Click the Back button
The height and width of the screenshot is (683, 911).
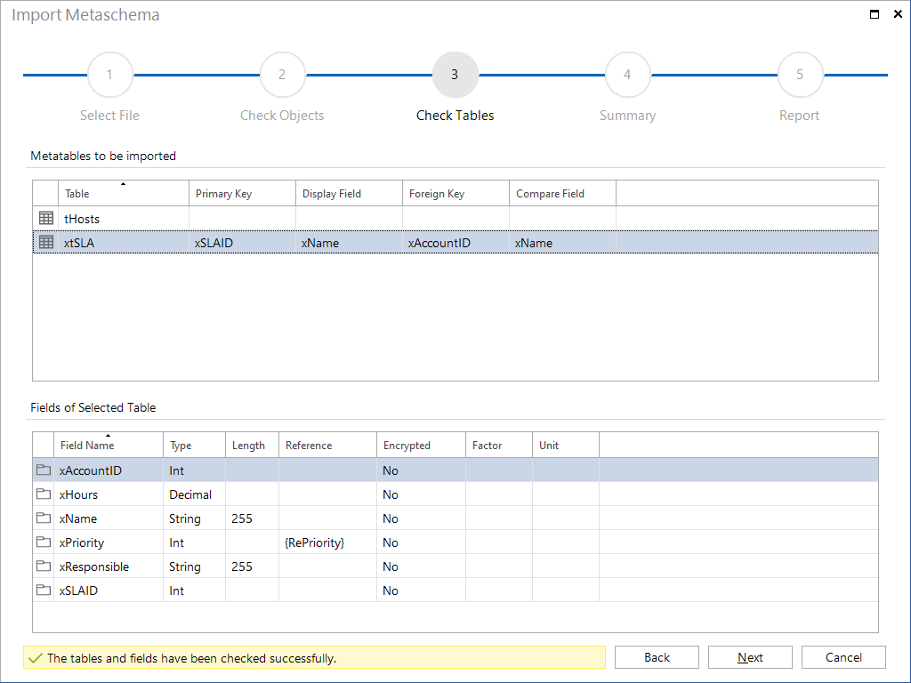pyautogui.click(x=657, y=657)
